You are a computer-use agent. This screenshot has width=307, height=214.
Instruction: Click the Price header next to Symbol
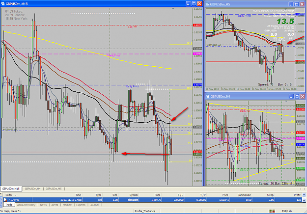[150, 195]
